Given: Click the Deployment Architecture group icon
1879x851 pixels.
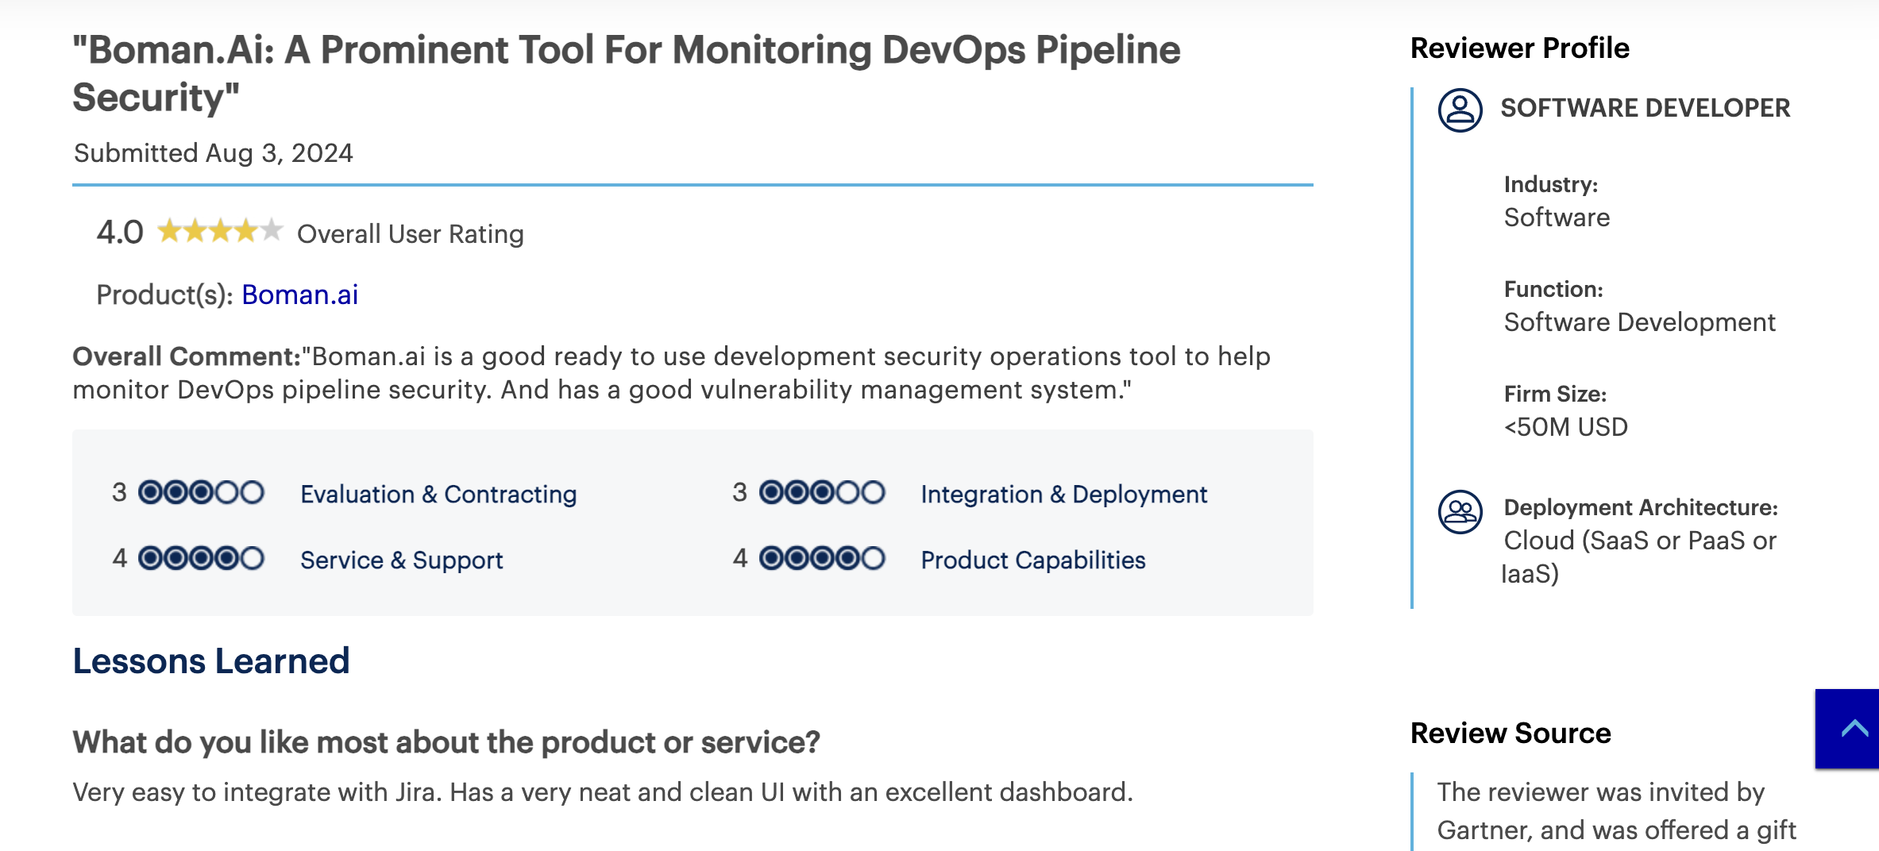Looking at the screenshot, I should coord(1460,512).
